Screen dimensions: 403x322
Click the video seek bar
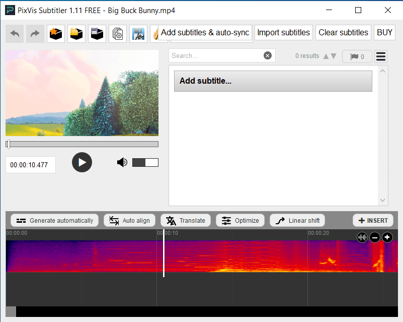(82, 144)
